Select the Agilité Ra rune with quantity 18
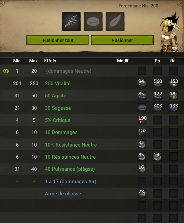Screen dimensions: 184x223 tap(173, 95)
